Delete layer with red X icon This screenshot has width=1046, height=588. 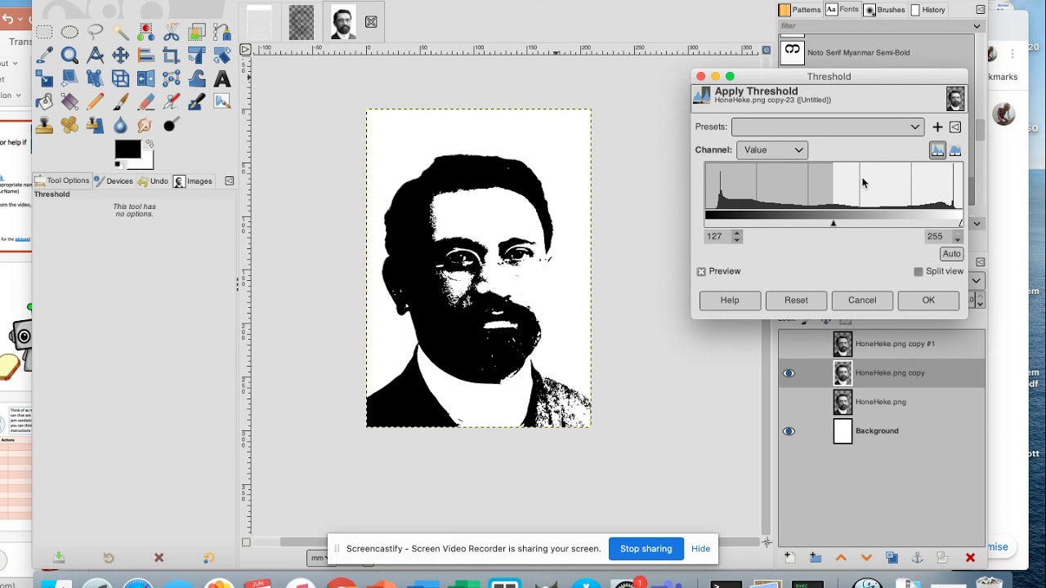tap(970, 558)
